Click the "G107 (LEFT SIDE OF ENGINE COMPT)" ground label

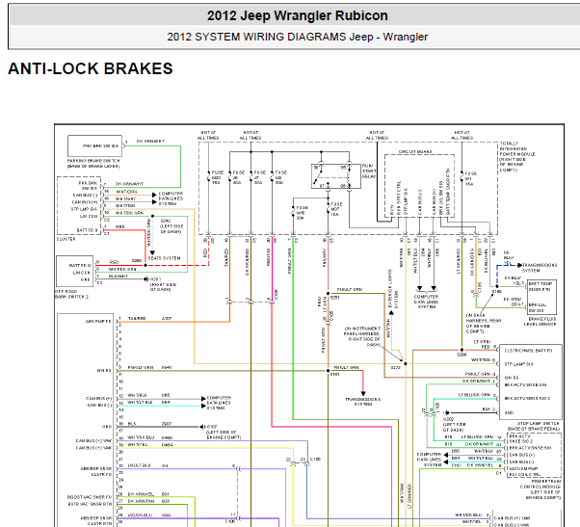coord(224,432)
